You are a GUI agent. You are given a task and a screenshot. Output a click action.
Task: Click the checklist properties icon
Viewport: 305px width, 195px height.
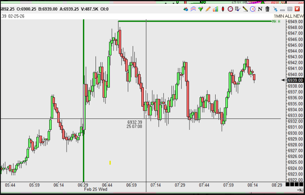coord(238,9)
